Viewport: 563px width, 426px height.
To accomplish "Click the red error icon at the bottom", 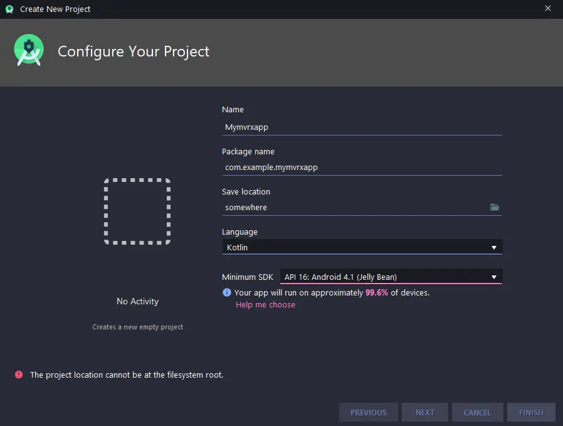I will pos(18,375).
